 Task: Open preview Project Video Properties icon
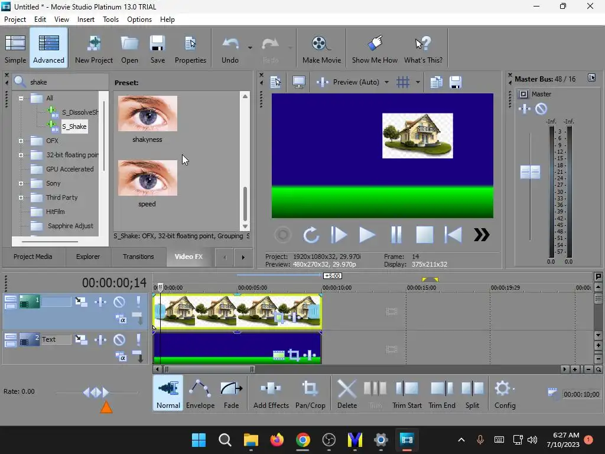275,82
